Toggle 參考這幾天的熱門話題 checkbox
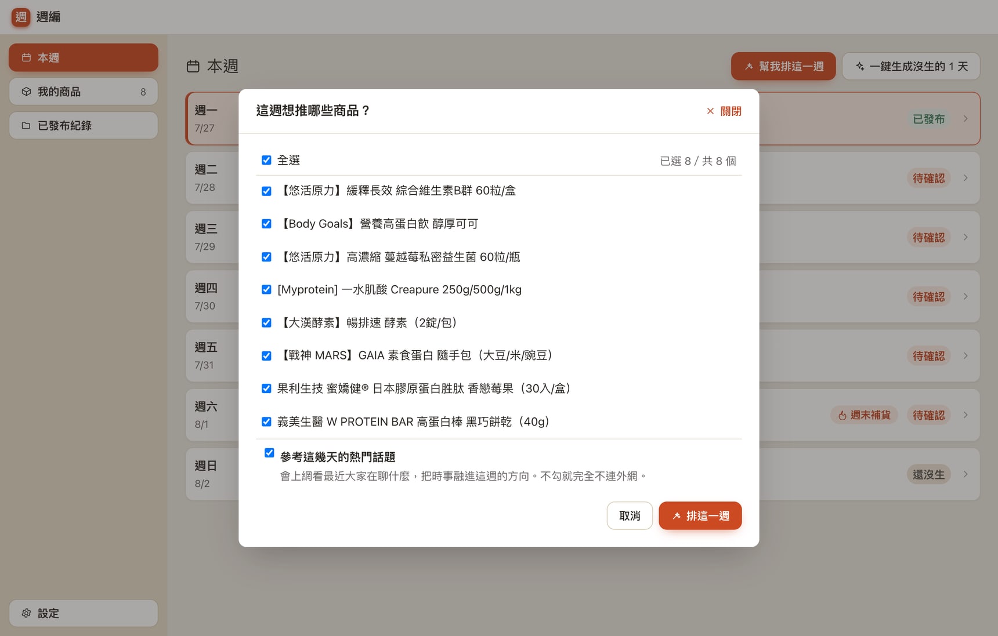Viewport: 998px width, 636px height. pyautogui.click(x=269, y=453)
